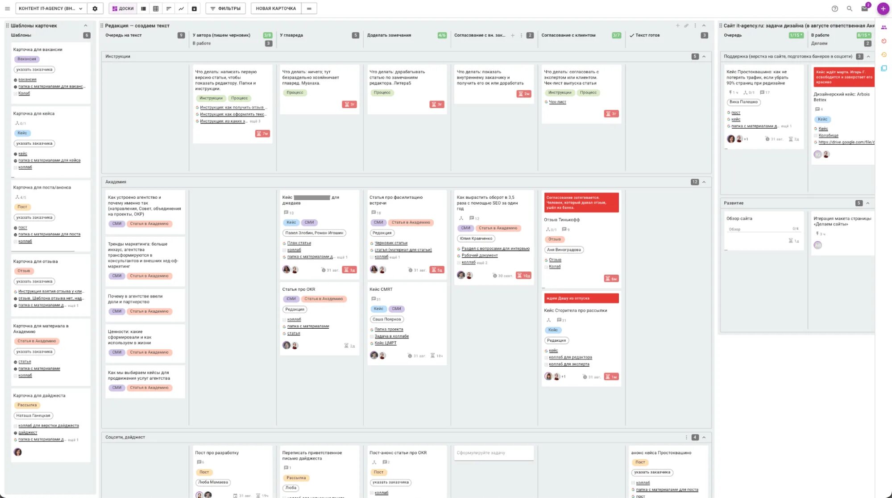Open the hamburger main menu
This screenshot has width=892, height=498.
click(7, 8)
